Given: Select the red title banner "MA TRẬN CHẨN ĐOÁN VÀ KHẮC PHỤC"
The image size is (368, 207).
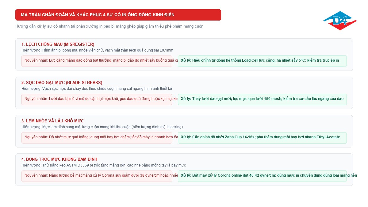Looking at the screenshot, I should pos(118,15).
